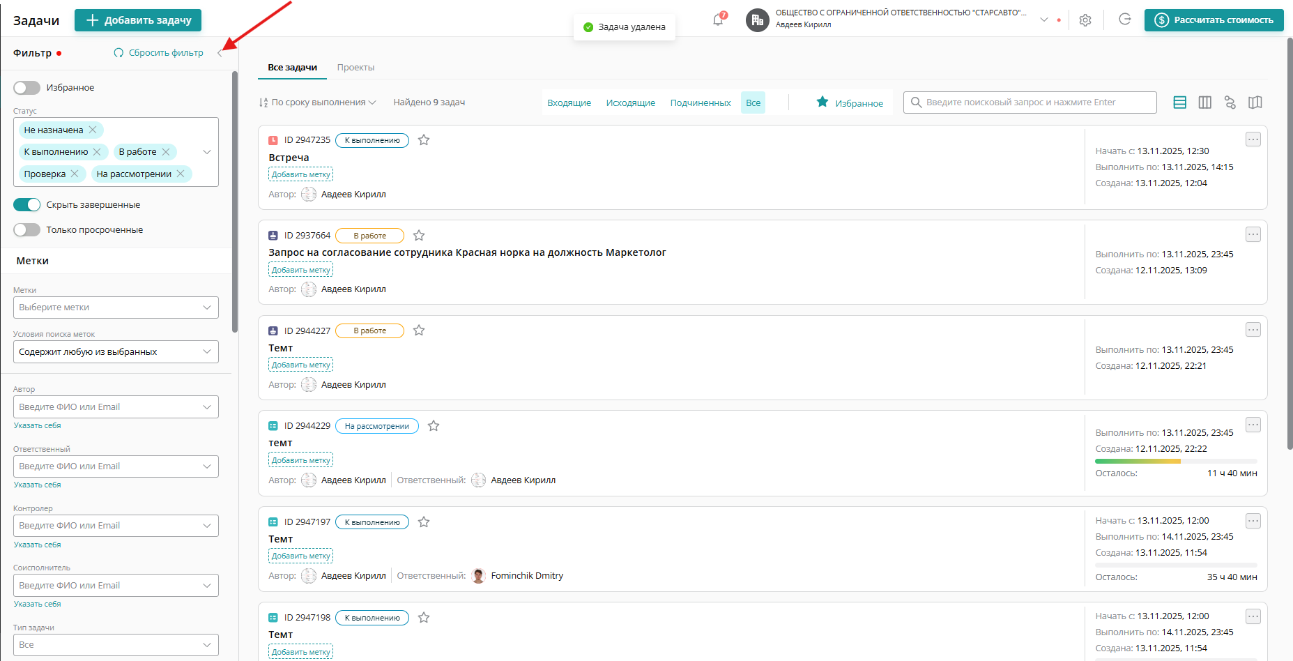Screen dimensions: 1293x661
Task: Remove the "На рассмотрении" status filter chip
Action: [181, 174]
